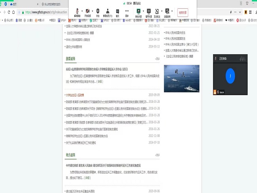Click the lightning speed mode icon
Screen dimensions: 257x193
click(231, 12)
